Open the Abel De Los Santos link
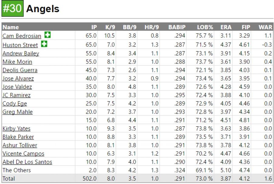The height and width of the screenshot is (184, 274). pos(27,162)
